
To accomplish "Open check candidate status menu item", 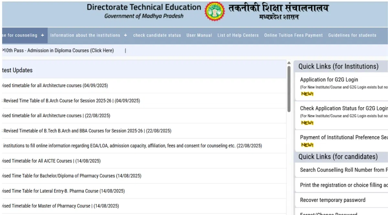I will (x=157, y=35).
